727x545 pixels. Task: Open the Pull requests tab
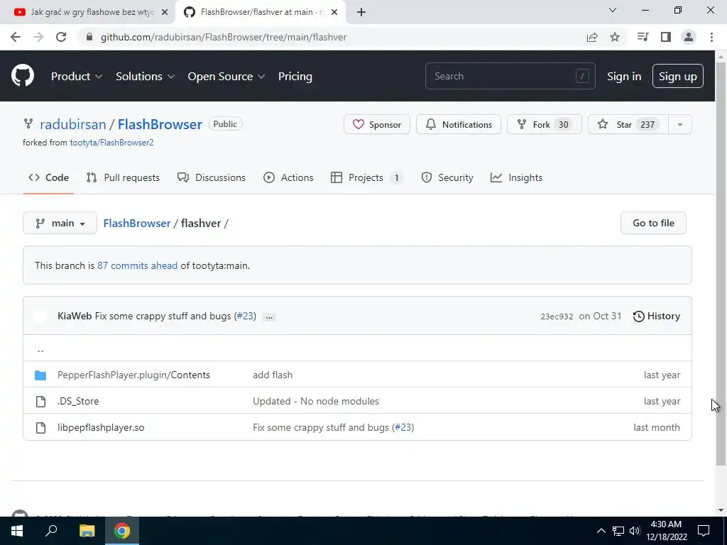coord(123,177)
